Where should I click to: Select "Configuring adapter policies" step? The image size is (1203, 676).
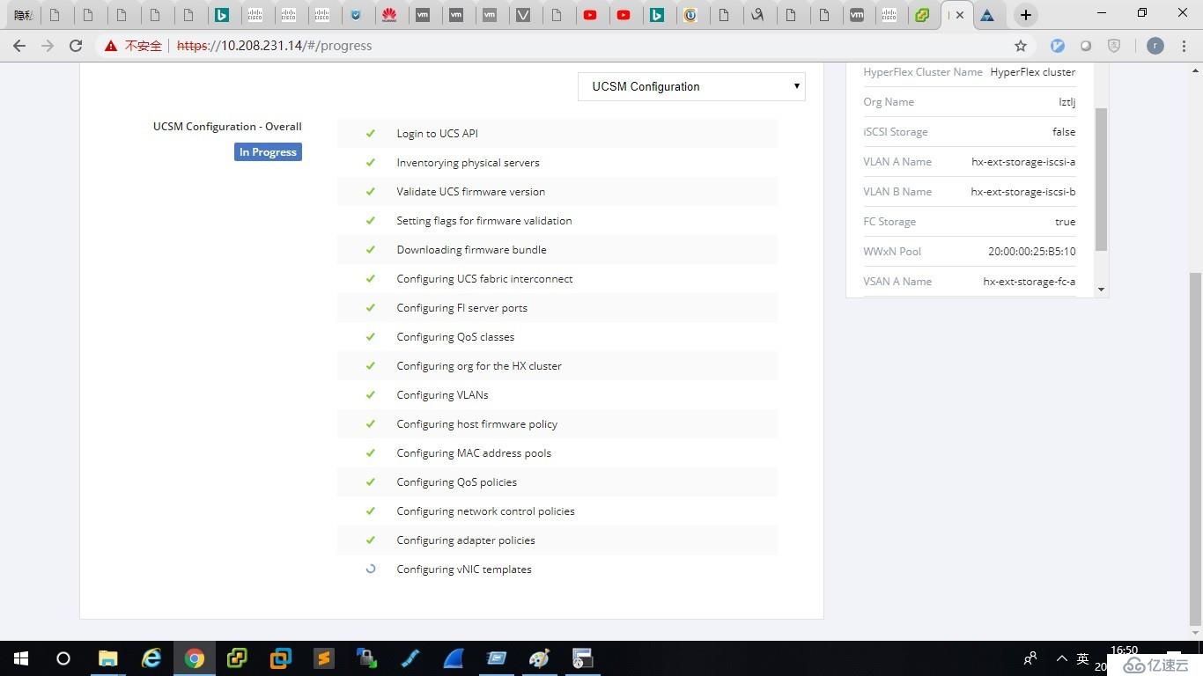tap(466, 540)
